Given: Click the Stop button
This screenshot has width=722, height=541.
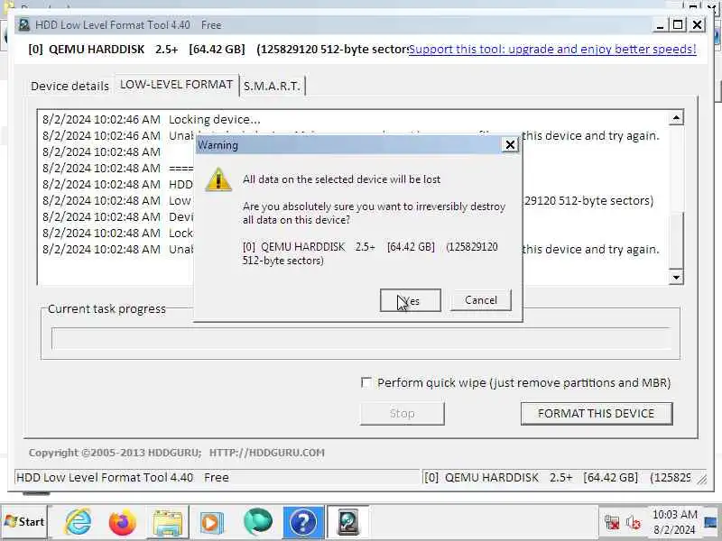Looking at the screenshot, I should pos(402,414).
